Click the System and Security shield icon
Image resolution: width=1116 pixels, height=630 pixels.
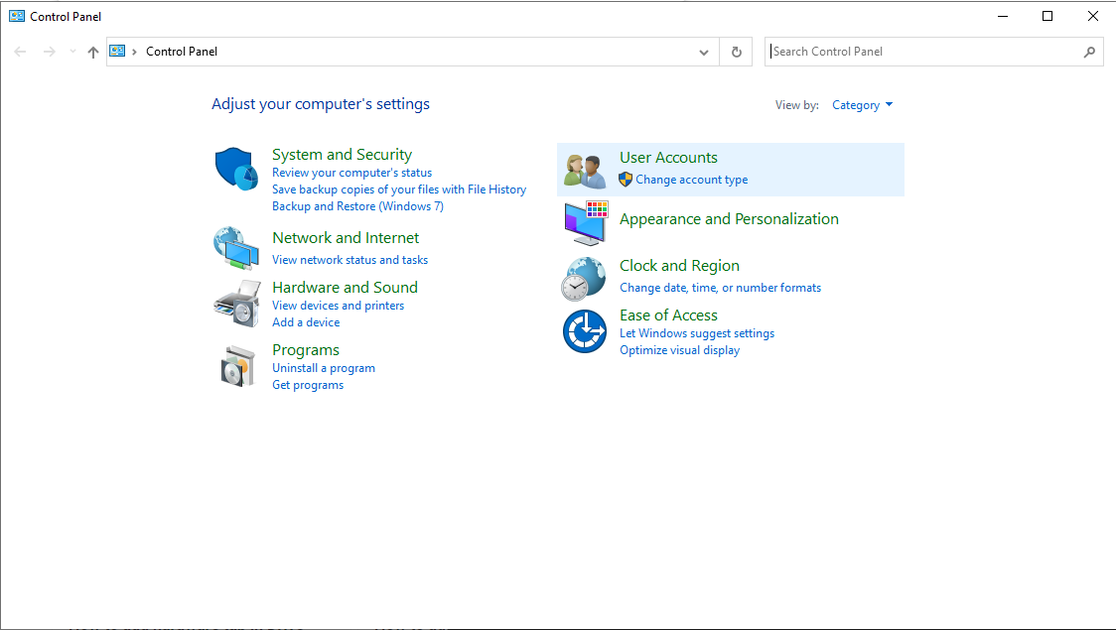point(236,170)
